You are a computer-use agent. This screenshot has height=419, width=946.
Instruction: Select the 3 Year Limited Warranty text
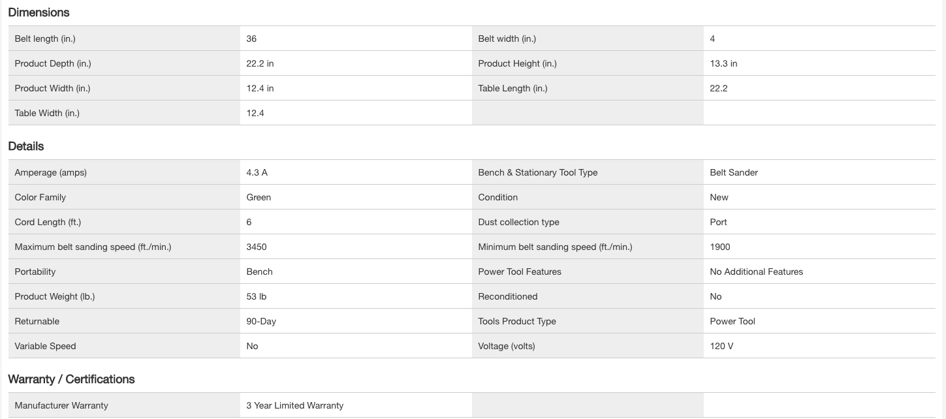pyautogui.click(x=294, y=405)
